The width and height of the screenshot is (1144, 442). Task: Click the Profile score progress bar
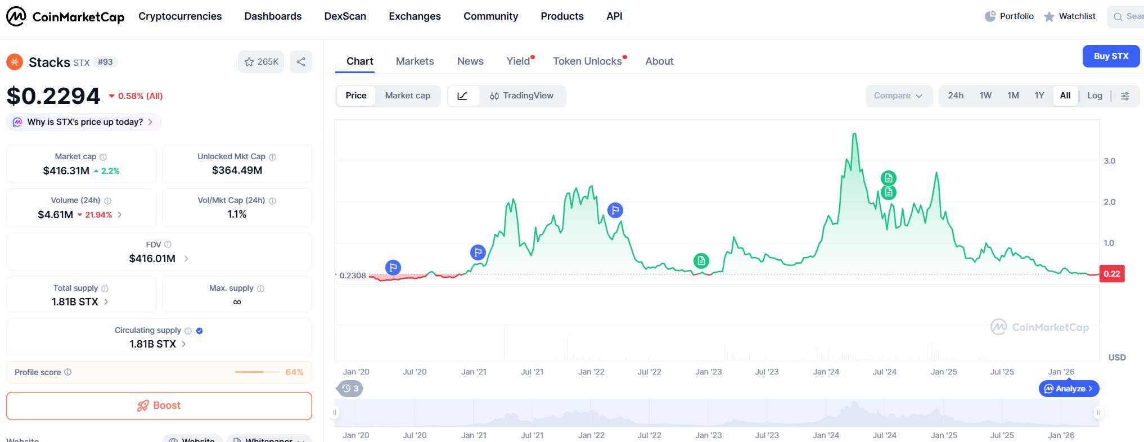point(257,372)
